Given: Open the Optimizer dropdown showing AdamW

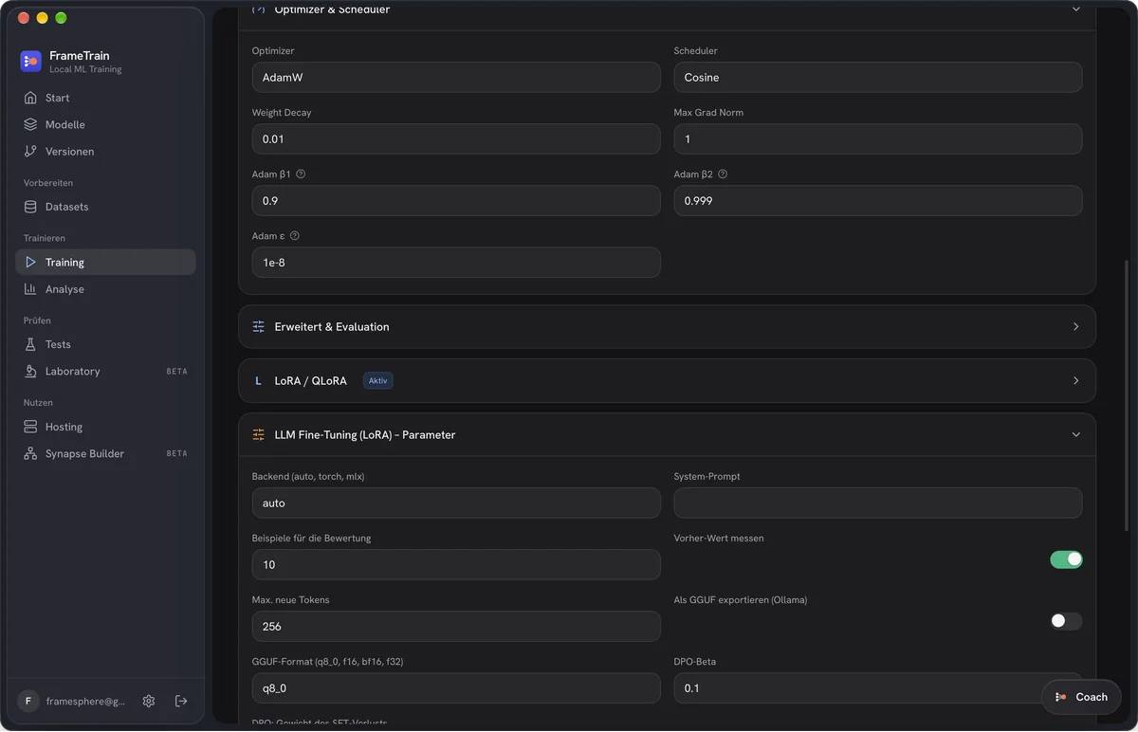Looking at the screenshot, I should (456, 78).
